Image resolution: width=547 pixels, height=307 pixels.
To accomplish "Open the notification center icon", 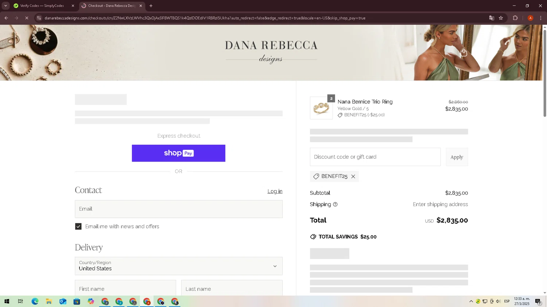I will pos(538,301).
